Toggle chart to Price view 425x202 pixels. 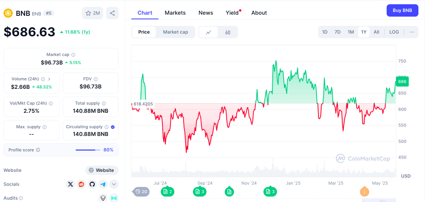click(144, 32)
